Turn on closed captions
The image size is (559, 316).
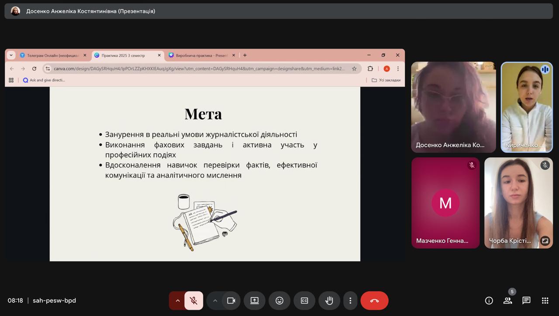point(304,301)
